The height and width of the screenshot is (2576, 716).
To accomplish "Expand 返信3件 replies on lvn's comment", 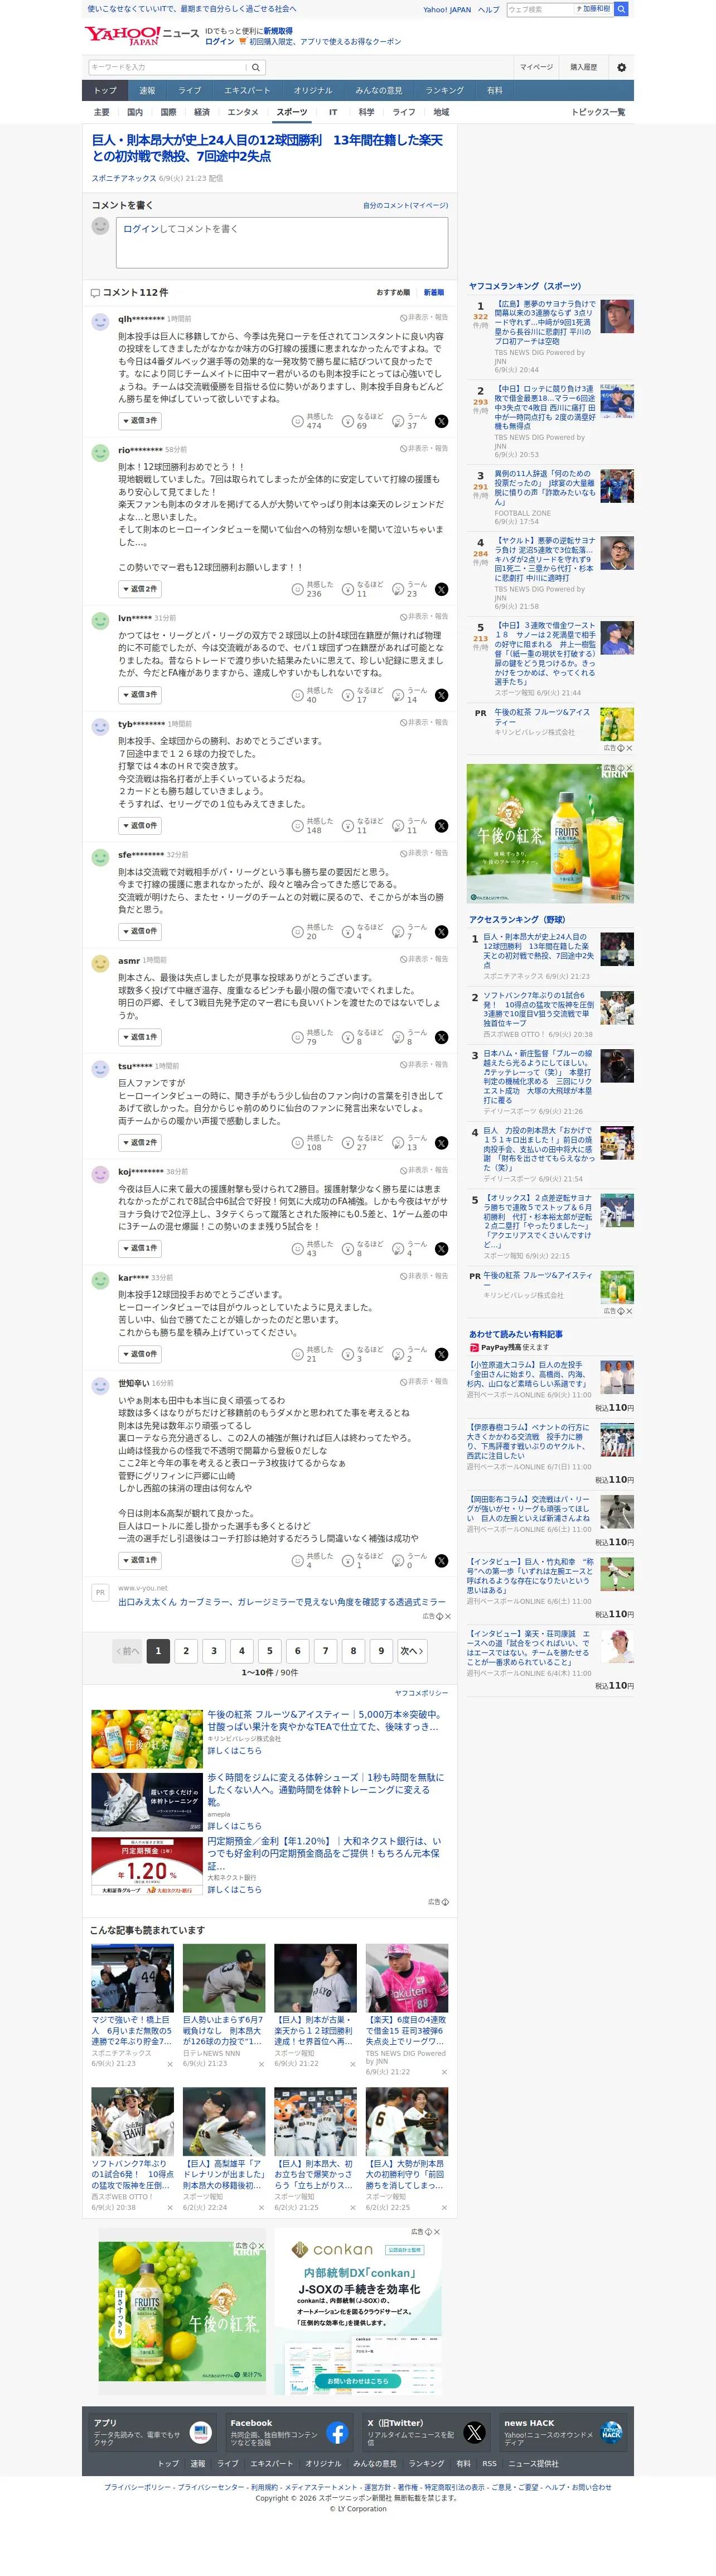I will coord(140,695).
